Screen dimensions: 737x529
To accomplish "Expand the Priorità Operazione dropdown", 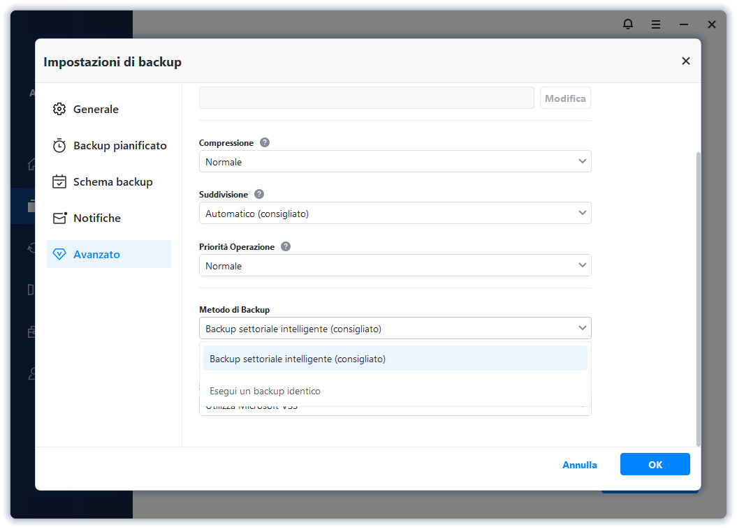I will pos(395,266).
